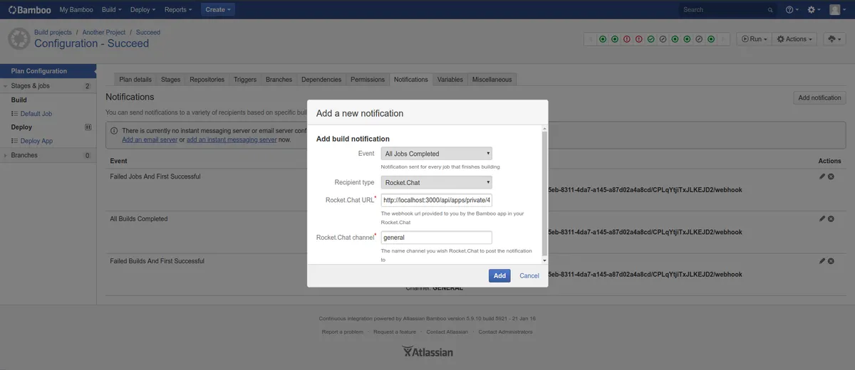Switch to the Dependencies tab

pyautogui.click(x=321, y=80)
